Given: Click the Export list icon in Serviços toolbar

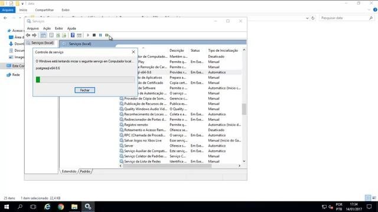Looking at the screenshot, I should pos(64,35).
